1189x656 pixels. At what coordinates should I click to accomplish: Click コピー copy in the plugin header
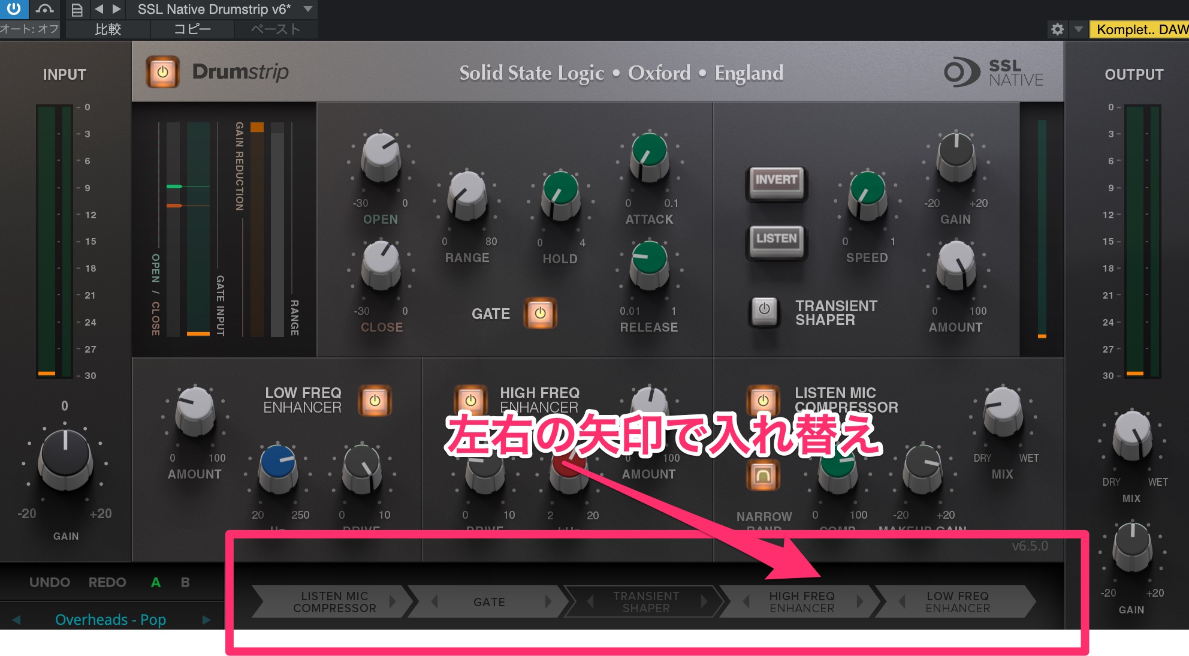[192, 29]
